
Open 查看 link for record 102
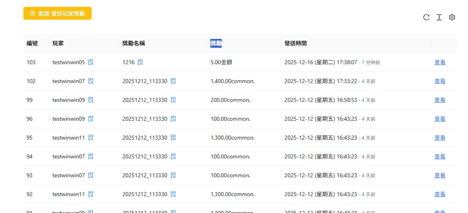[x=440, y=81]
